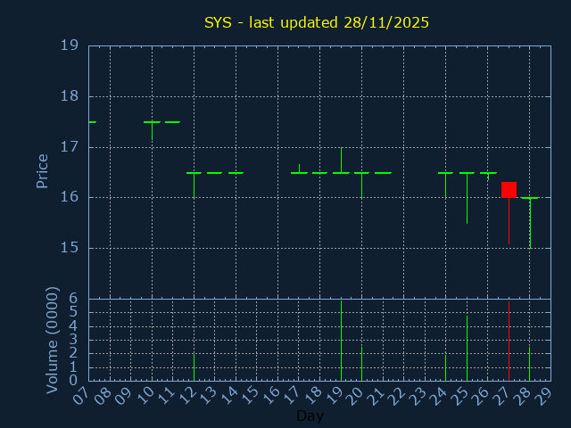Click day 12 tick label on x-axis
571x428 pixels.
(186, 393)
